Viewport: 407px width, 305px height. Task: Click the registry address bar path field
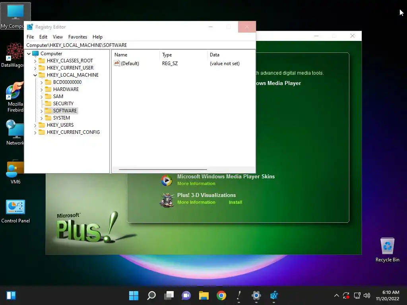[x=140, y=45]
